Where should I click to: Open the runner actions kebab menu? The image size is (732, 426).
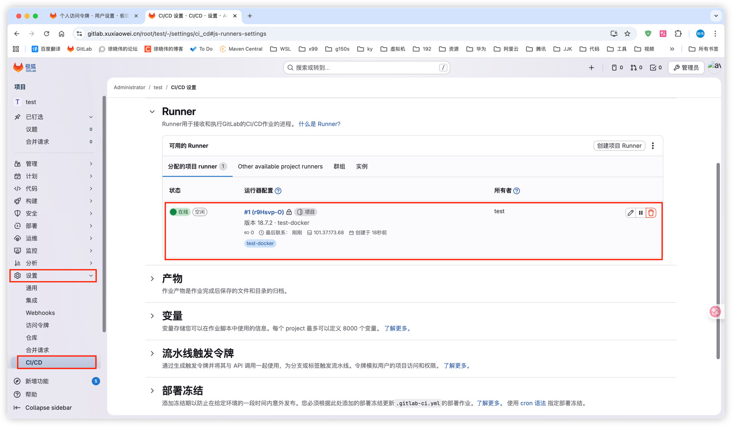[x=653, y=146]
